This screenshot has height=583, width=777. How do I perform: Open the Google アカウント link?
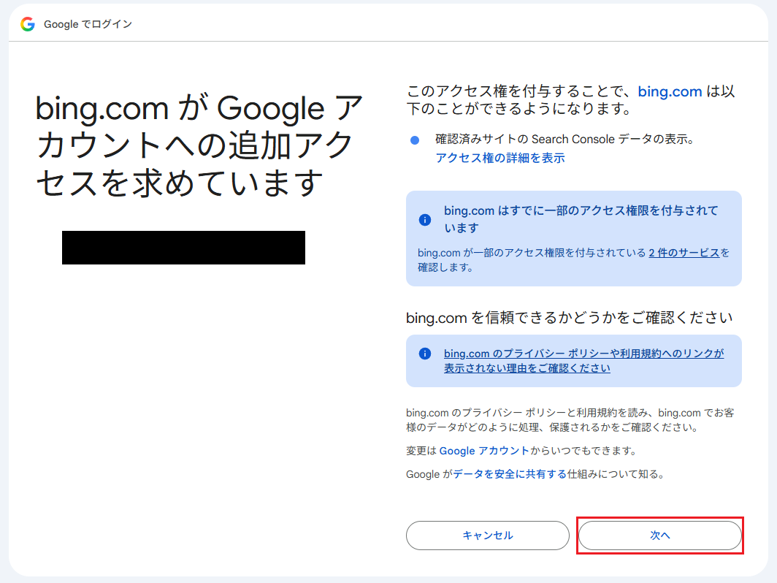point(484,451)
